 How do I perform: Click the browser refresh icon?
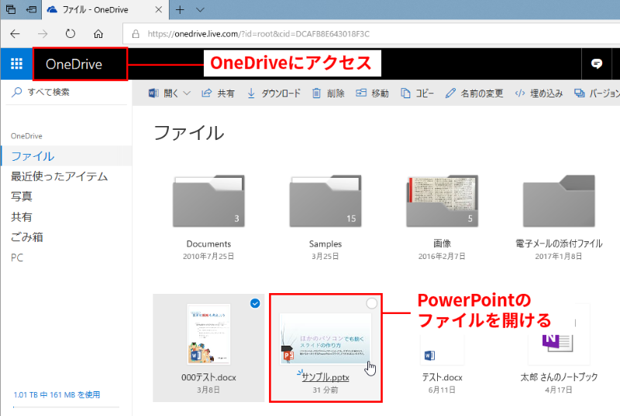point(70,34)
